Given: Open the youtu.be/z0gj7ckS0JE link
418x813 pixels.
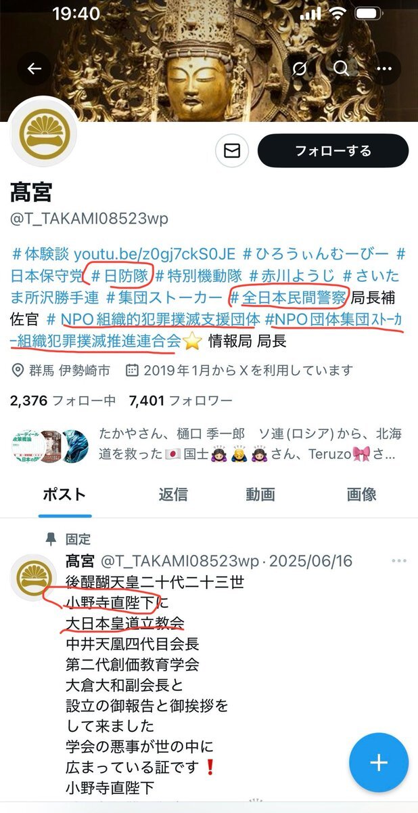Looking at the screenshot, I should coord(154,253).
